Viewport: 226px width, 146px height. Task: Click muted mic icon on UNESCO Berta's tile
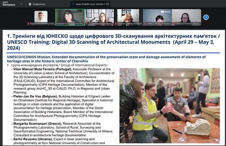coord(145,24)
